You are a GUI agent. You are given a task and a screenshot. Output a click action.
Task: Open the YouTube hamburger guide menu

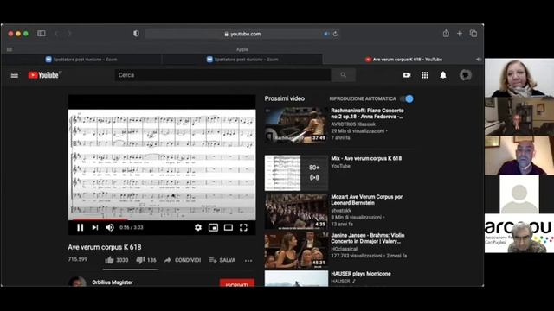15,75
